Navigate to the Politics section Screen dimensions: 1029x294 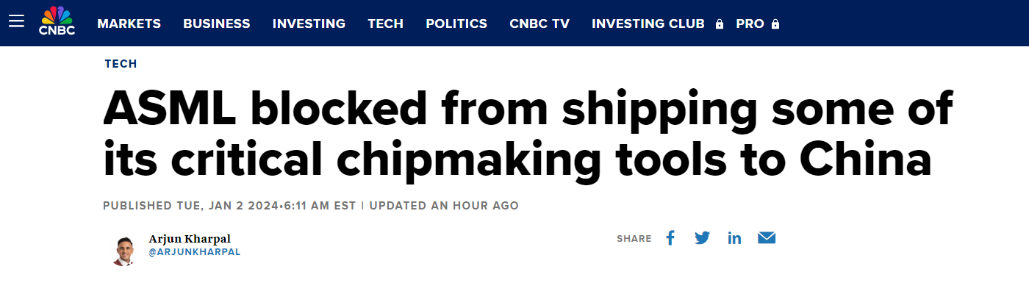[456, 24]
